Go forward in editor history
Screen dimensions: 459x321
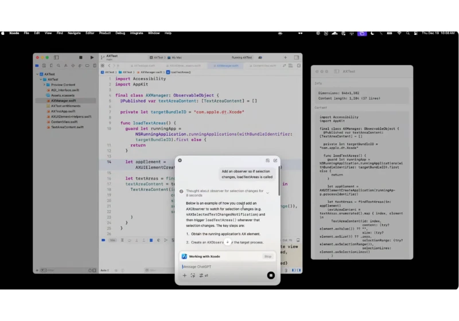(114, 65)
